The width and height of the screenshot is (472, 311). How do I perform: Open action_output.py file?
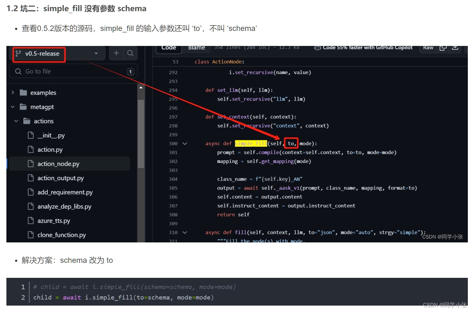[x=60, y=178]
